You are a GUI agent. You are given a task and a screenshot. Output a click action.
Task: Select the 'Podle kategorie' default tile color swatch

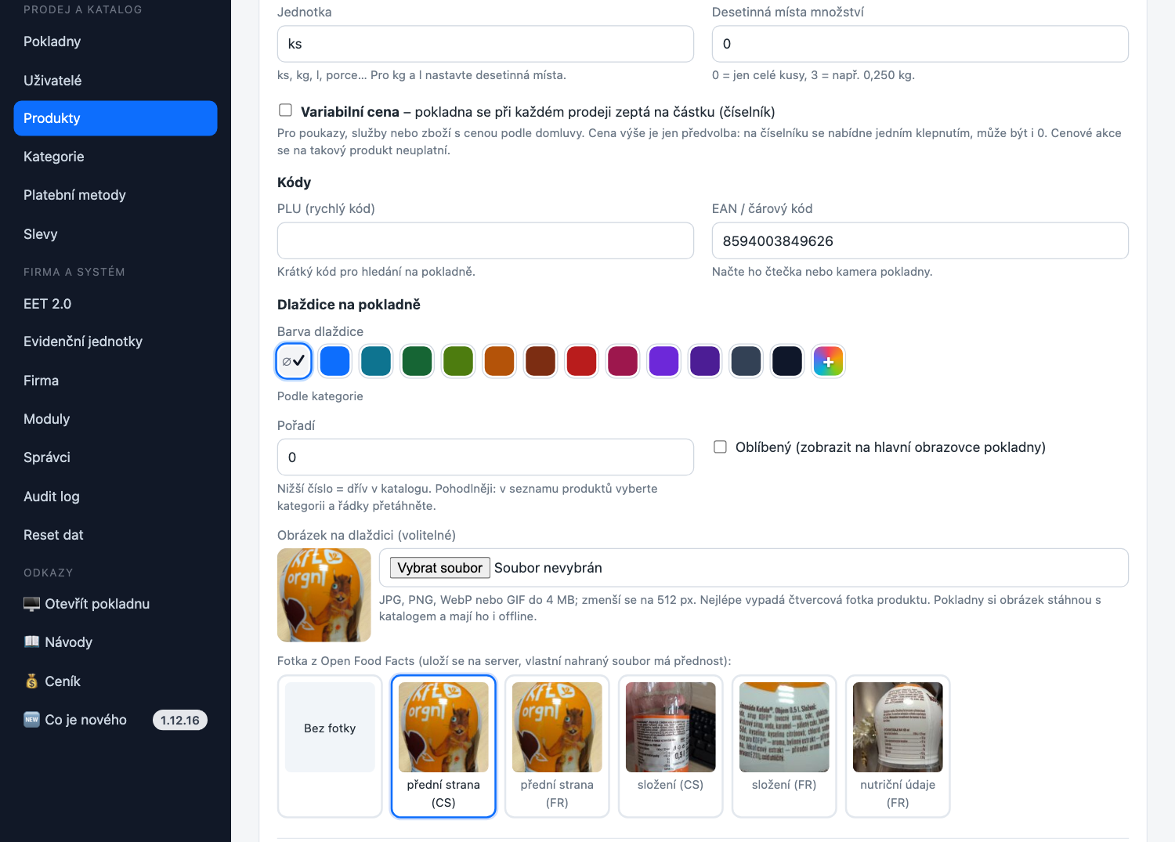[294, 361]
